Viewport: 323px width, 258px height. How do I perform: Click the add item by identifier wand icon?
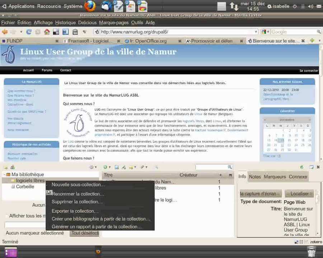click(123, 167)
